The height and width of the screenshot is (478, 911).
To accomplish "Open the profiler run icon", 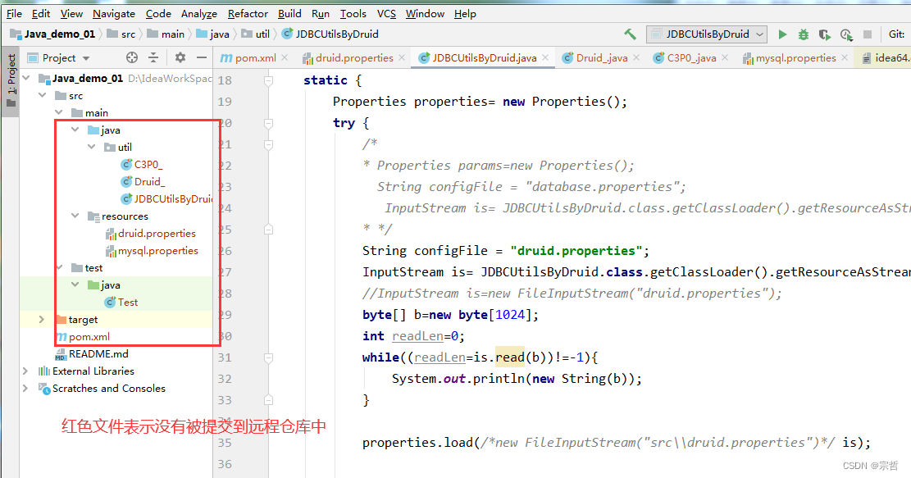I will point(846,35).
